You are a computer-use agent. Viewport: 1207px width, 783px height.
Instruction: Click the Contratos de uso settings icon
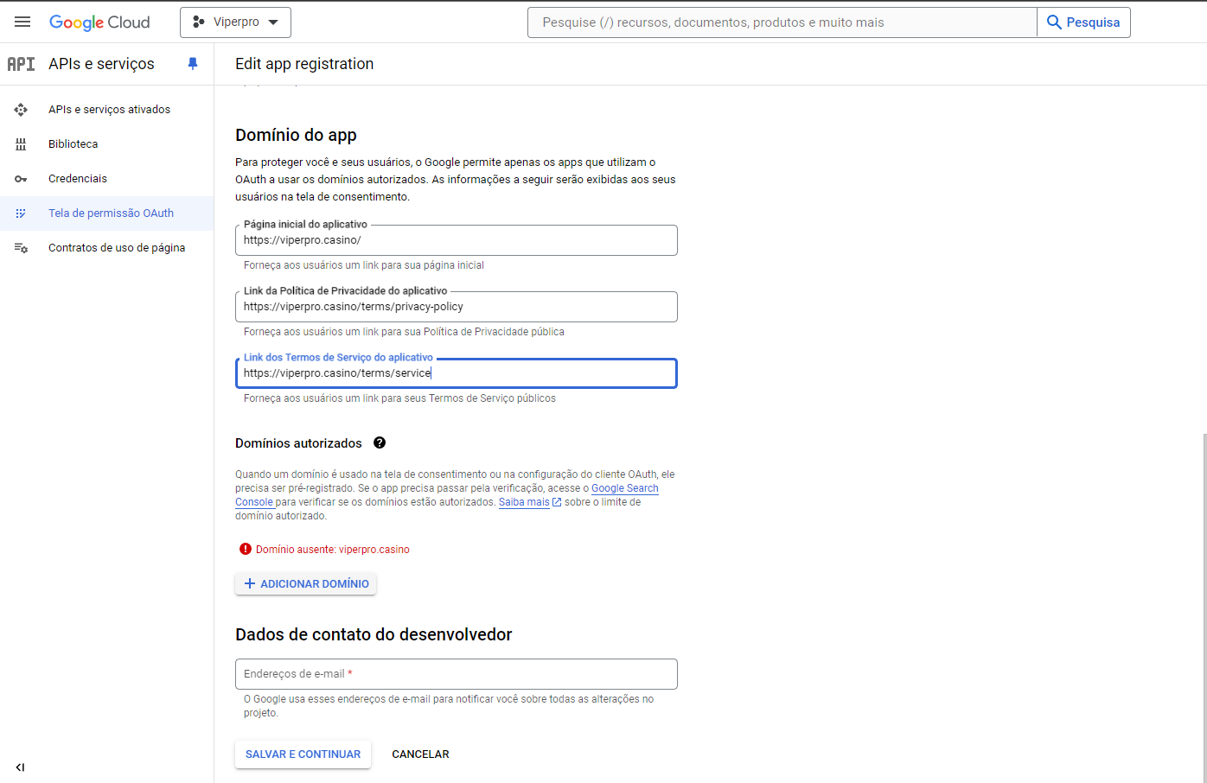point(21,248)
